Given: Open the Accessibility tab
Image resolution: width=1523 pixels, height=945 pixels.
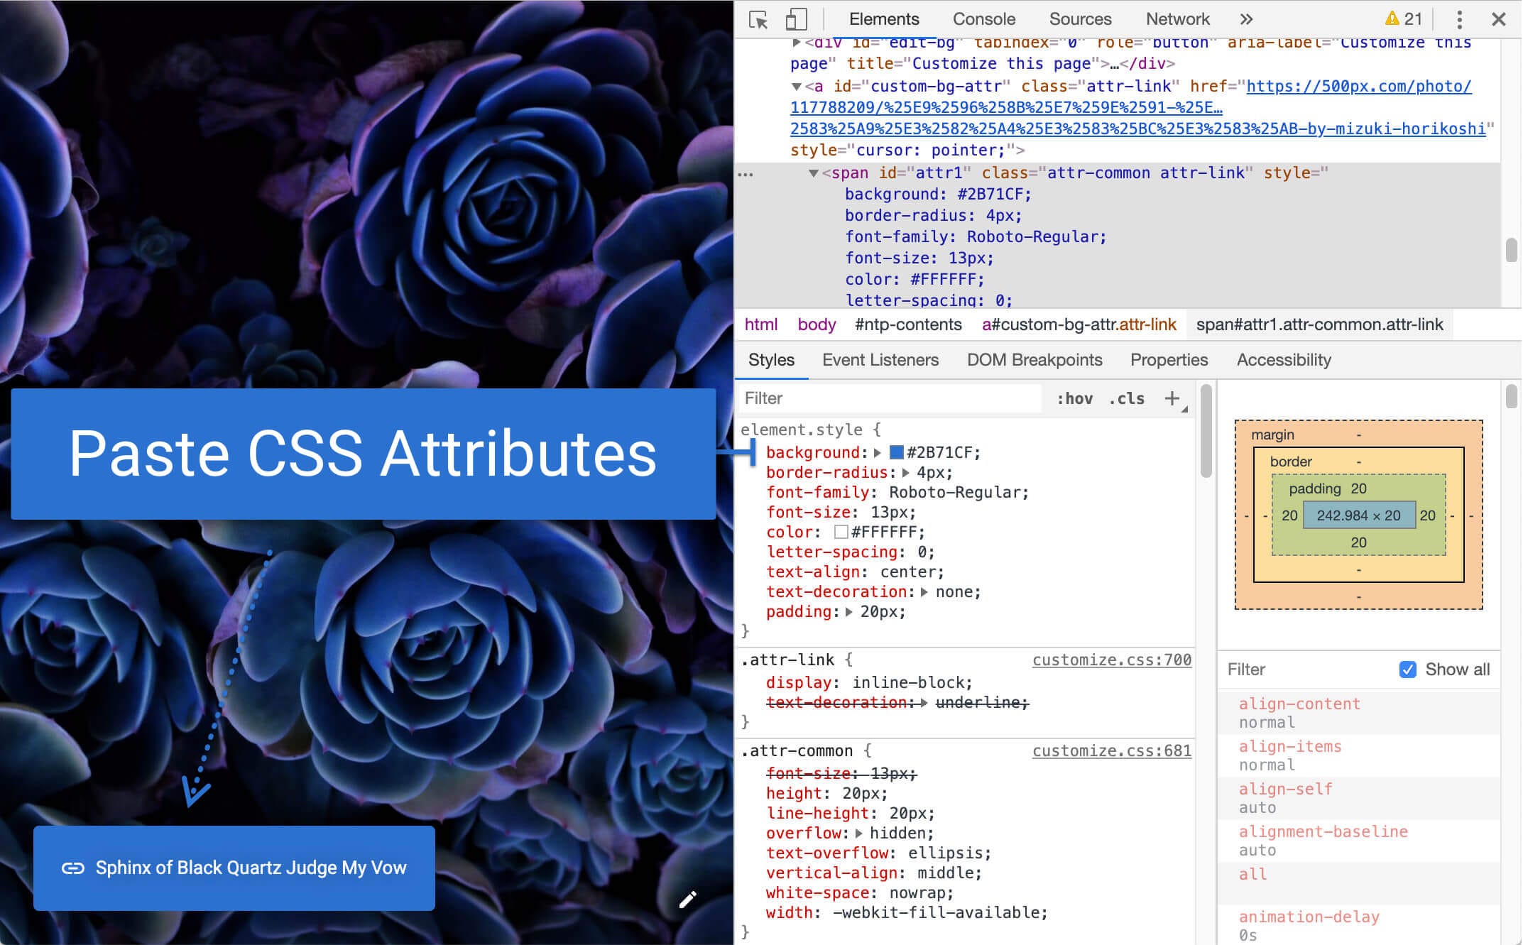Looking at the screenshot, I should click(1284, 360).
